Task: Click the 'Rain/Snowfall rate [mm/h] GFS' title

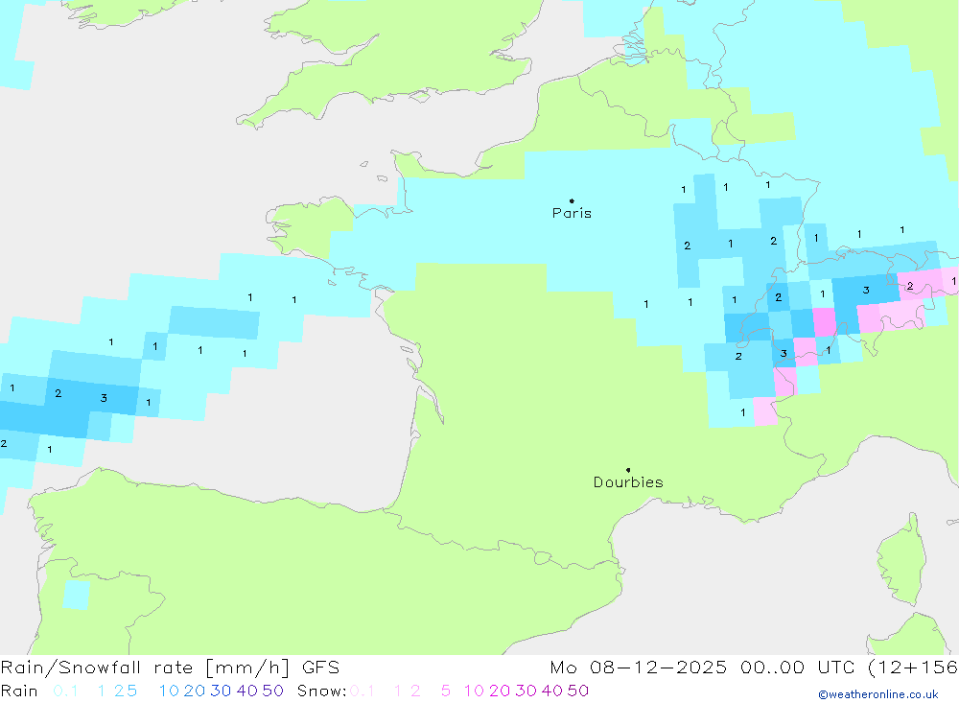Action: coord(170,668)
